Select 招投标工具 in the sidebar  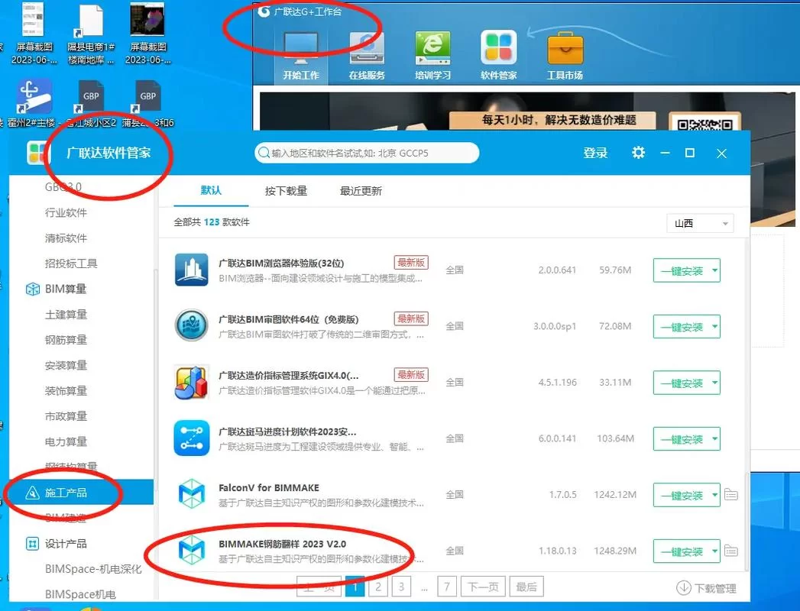[71, 263]
